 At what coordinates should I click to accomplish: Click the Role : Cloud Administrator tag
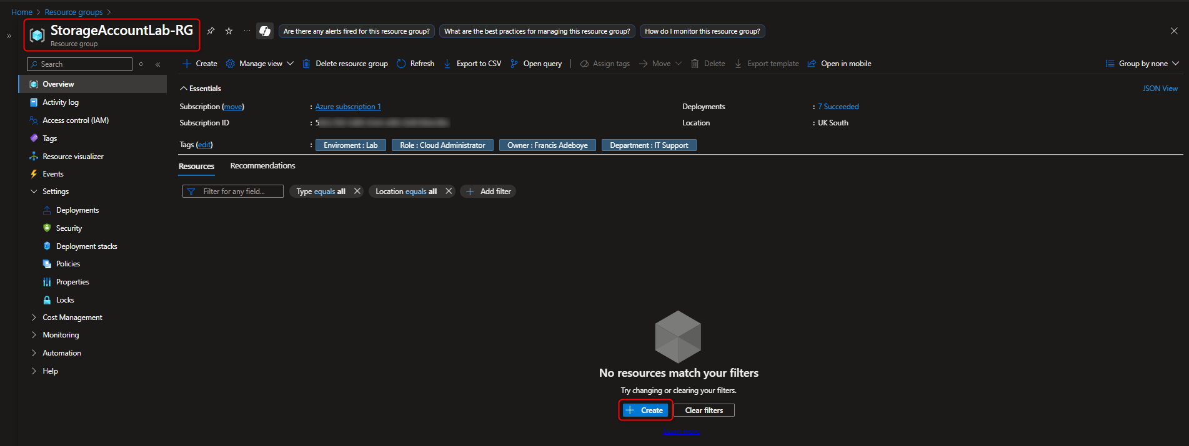[x=442, y=145]
